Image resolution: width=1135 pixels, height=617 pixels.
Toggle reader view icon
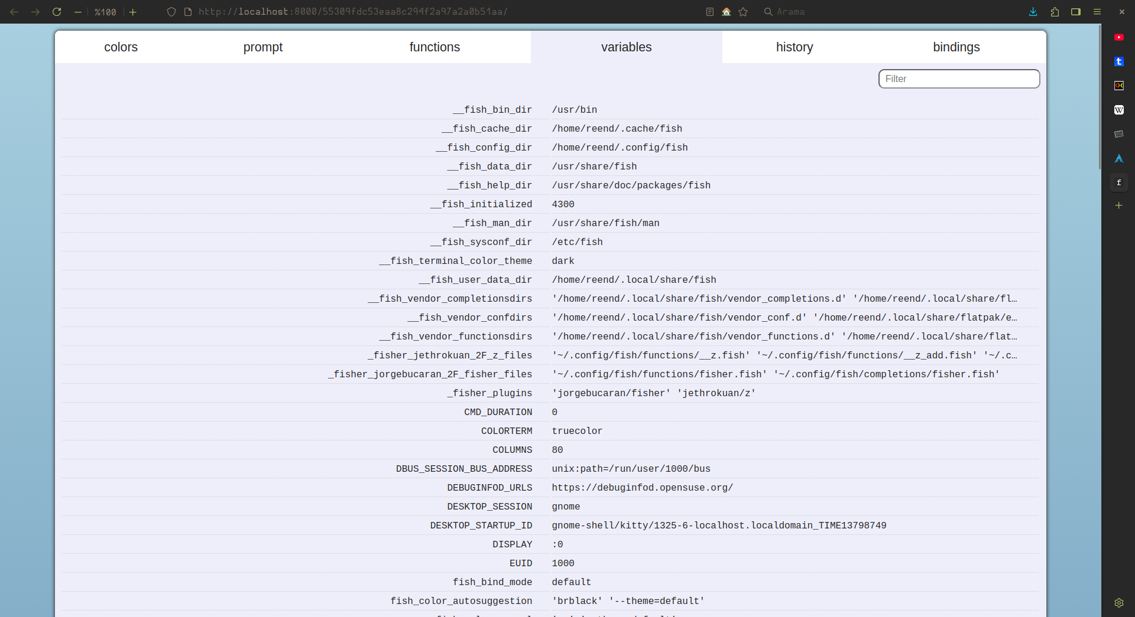coord(710,12)
